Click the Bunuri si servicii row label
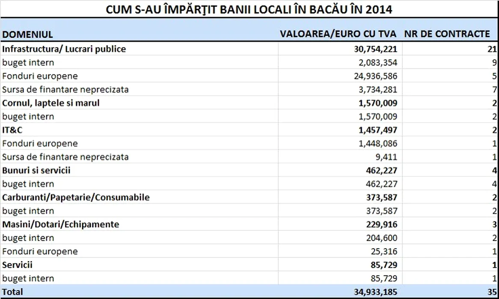The image size is (499, 299). 36,170
